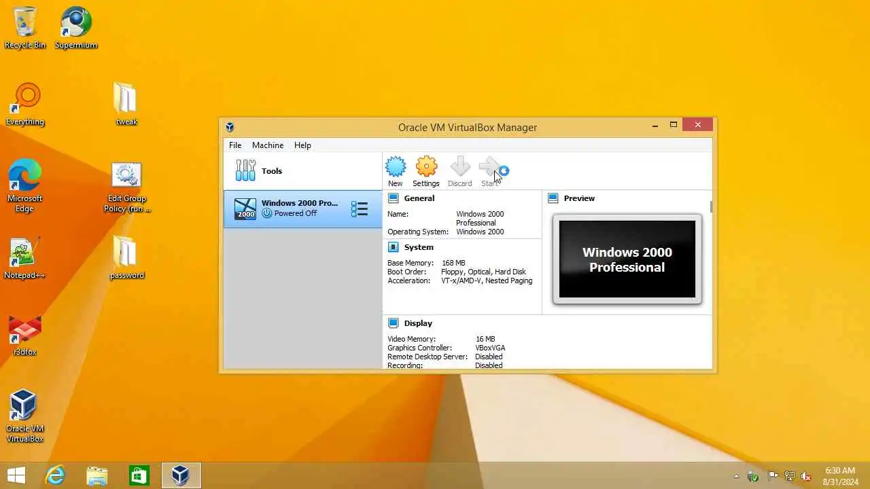Click the VirtualBox cube icon in title bar

(x=230, y=127)
